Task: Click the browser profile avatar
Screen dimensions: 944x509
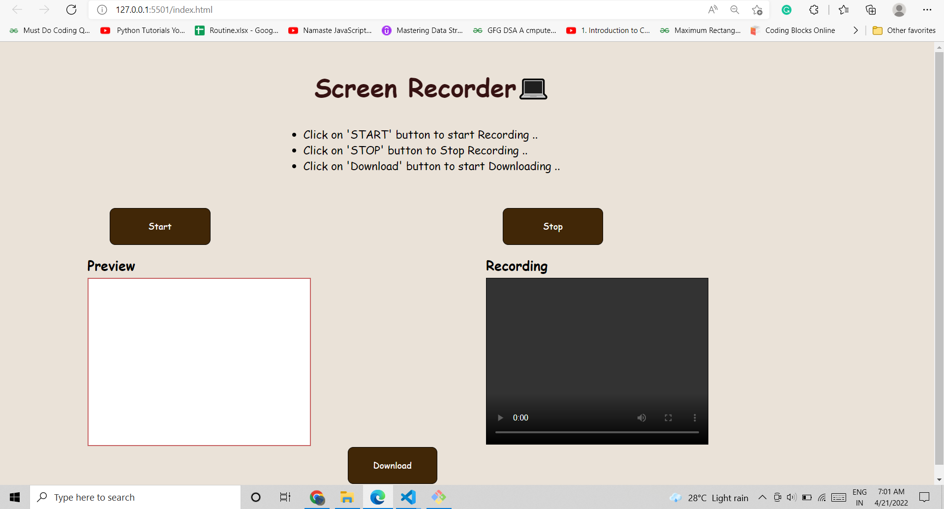Action: (899, 10)
